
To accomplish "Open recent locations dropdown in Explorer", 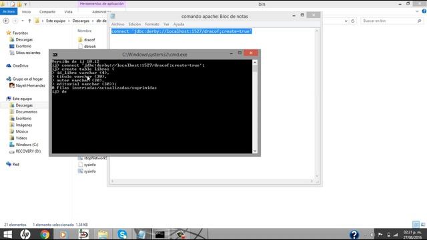I will point(23,21).
